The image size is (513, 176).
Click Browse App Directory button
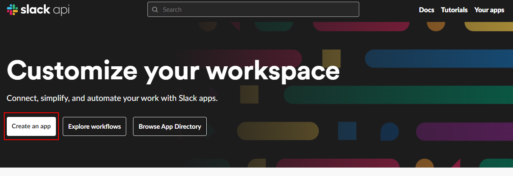click(170, 126)
